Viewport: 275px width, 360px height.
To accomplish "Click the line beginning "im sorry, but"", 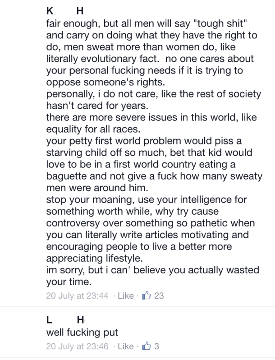I will point(153,270).
